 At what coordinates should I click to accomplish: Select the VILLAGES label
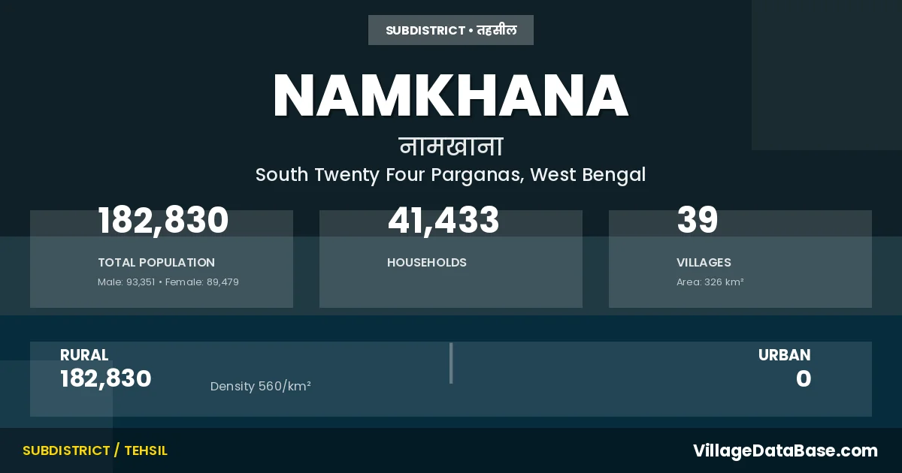pyautogui.click(x=704, y=263)
